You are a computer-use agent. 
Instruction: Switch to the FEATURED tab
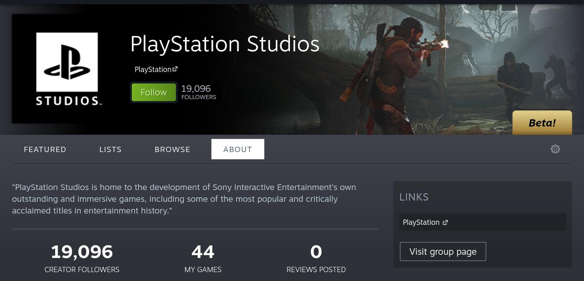click(45, 149)
